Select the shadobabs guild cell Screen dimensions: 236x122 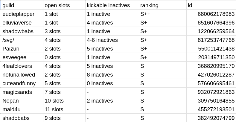[x=22, y=118]
